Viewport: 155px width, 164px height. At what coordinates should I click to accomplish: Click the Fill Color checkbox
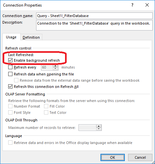pos(46,106)
